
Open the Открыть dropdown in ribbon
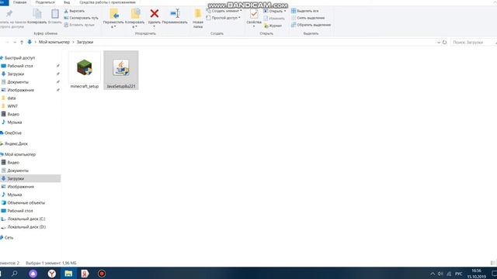(x=274, y=11)
